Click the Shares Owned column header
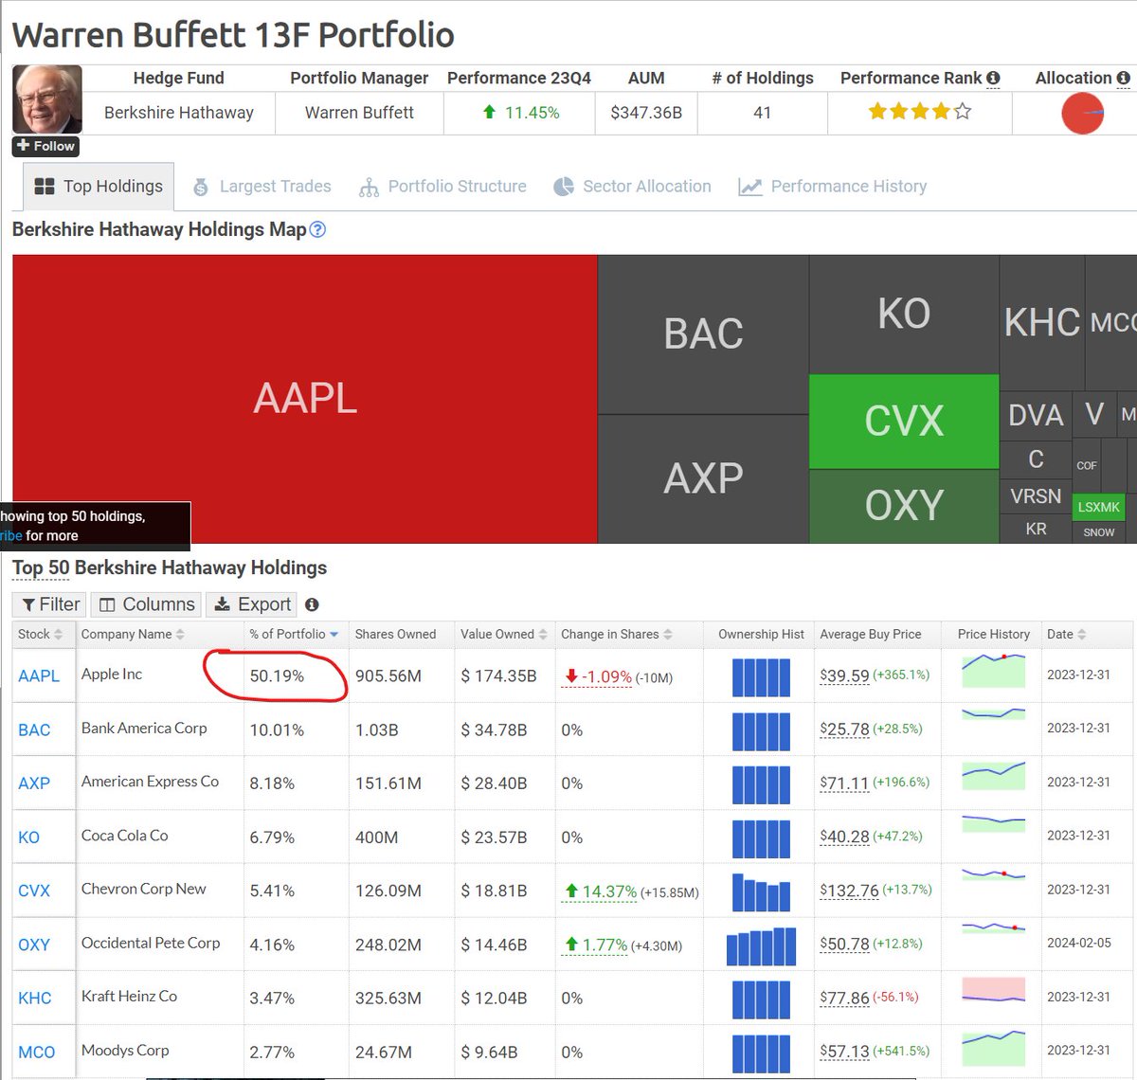The width and height of the screenshot is (1137, 1080). pyautogui.click(x=395, y=634)
